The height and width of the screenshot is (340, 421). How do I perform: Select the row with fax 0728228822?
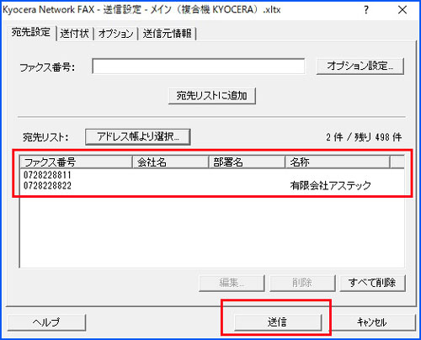pyautogui.click(x=212, y=185)
